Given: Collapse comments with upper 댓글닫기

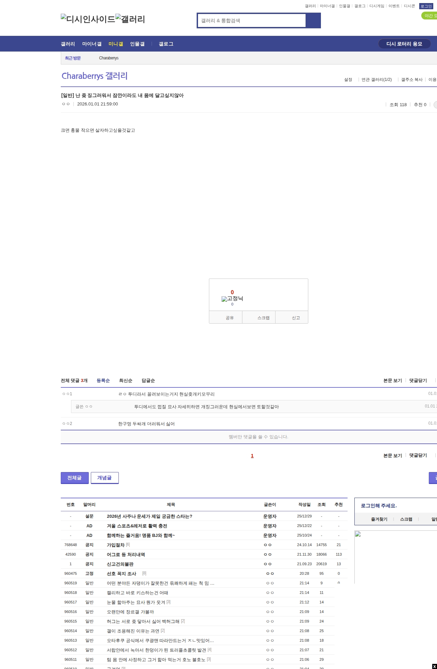Looking at the screenshot, I should (418, 381).
